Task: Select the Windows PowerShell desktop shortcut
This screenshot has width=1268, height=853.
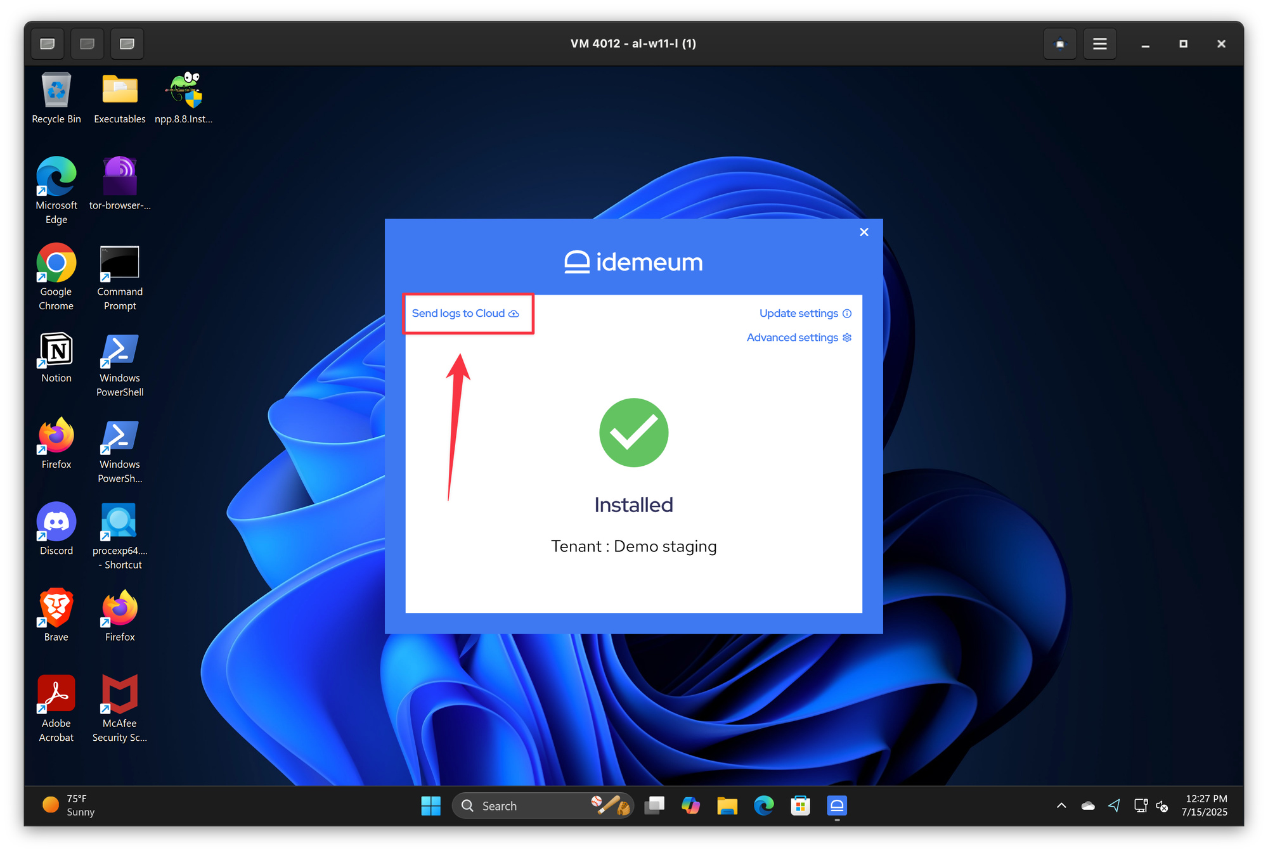Action: [120, 364]
